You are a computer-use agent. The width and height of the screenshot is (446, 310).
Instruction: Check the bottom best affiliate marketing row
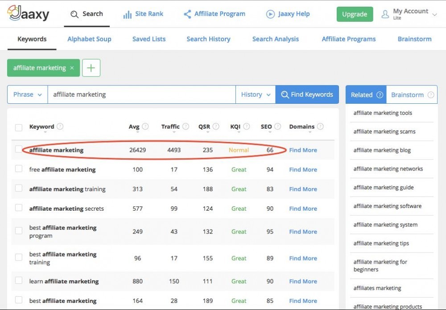point(19,300)
